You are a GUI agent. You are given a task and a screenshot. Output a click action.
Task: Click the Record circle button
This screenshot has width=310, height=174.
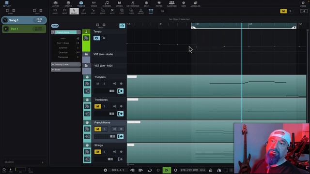pos(175,170)
